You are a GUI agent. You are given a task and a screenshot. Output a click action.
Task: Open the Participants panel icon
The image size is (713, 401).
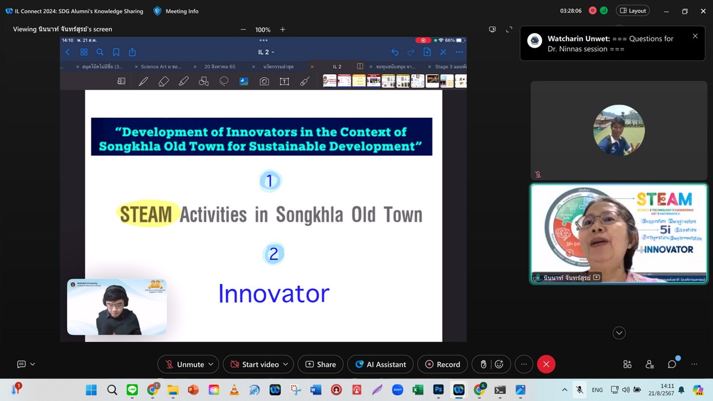point(649,364)
